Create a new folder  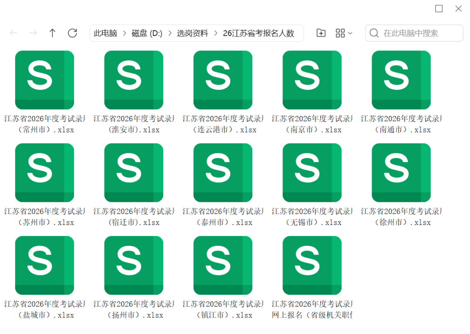(x=321, y=33)
